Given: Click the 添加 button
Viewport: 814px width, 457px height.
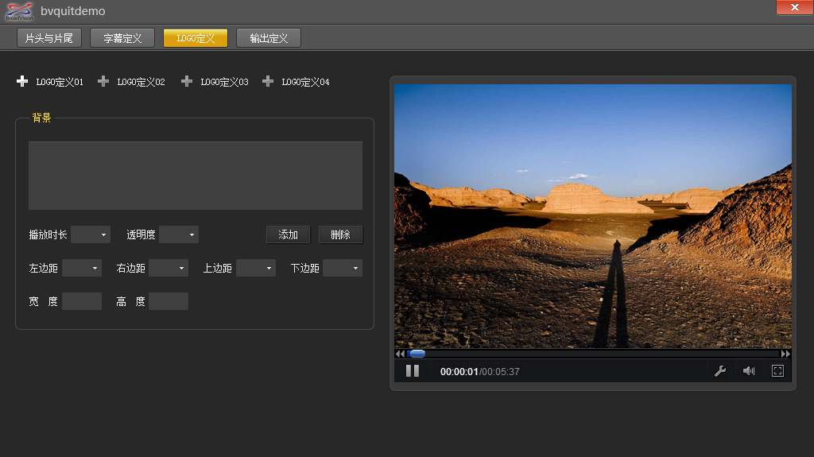Looking at the screenshot, I should (288, 234).
